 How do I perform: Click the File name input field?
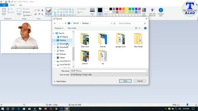click(x=108, y=71)
